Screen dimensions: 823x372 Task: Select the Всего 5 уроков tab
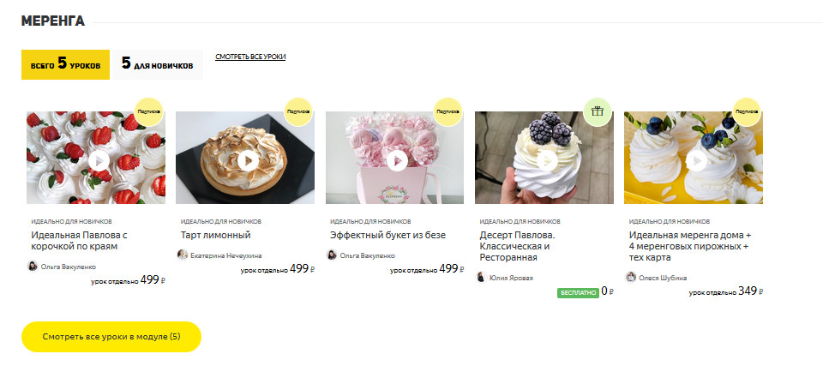coord(66,64)
